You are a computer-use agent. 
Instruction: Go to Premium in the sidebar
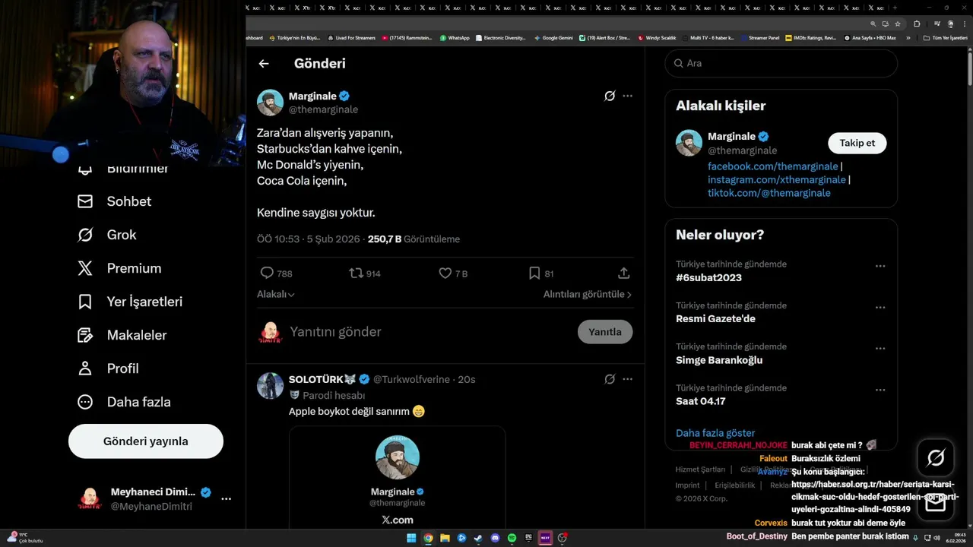120,268
